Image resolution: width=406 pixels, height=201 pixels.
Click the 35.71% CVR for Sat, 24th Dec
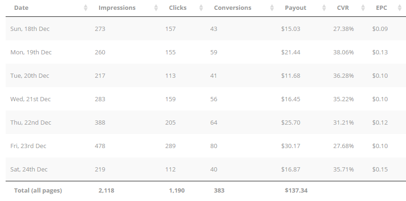[x=343, y=170]
